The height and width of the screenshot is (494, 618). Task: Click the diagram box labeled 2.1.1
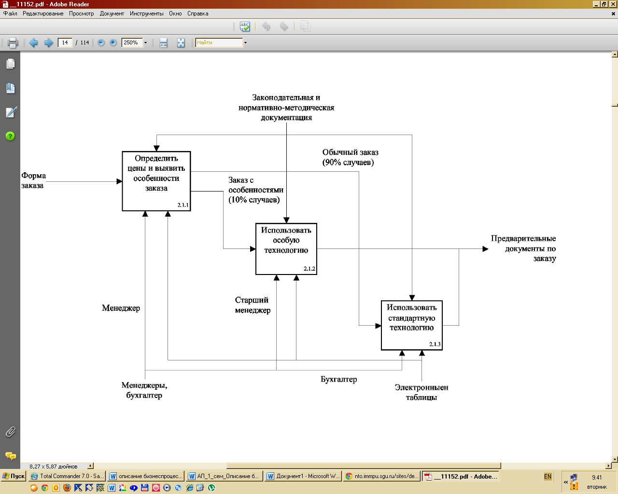pyautogui.click(x=156, y=181)
